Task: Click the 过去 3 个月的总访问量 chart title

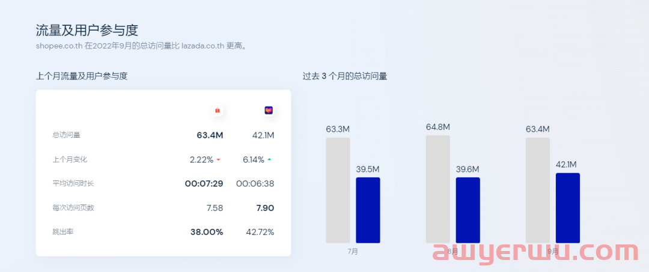Action: pos(345,76)
